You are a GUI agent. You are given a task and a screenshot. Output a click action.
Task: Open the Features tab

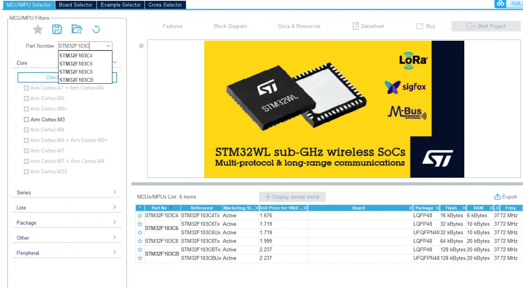click(x=172, y=26)
